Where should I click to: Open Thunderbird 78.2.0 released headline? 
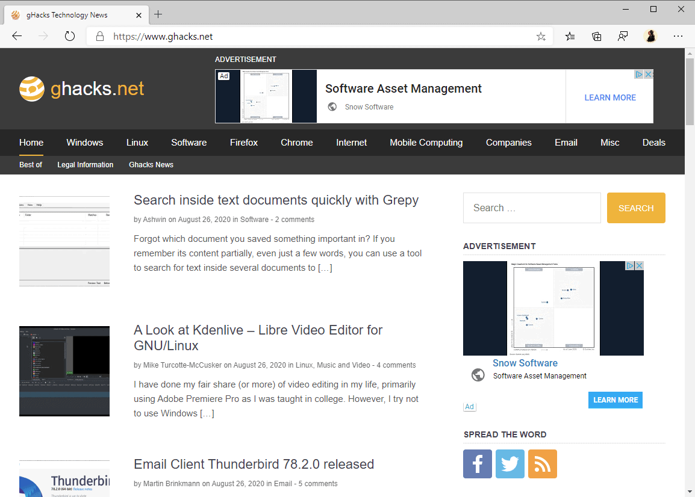click(x=254, y=465)
